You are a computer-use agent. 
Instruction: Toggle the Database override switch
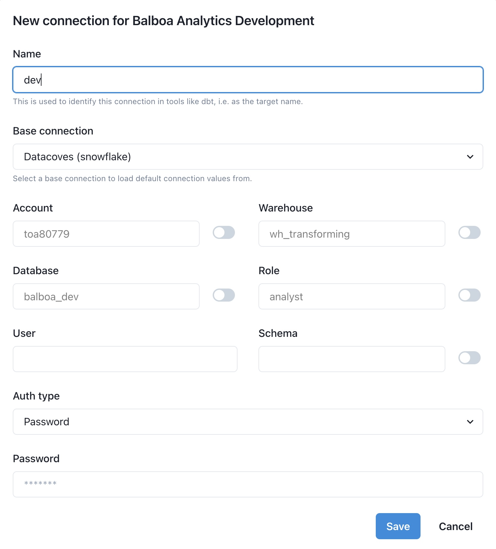[x=224, y=295]
